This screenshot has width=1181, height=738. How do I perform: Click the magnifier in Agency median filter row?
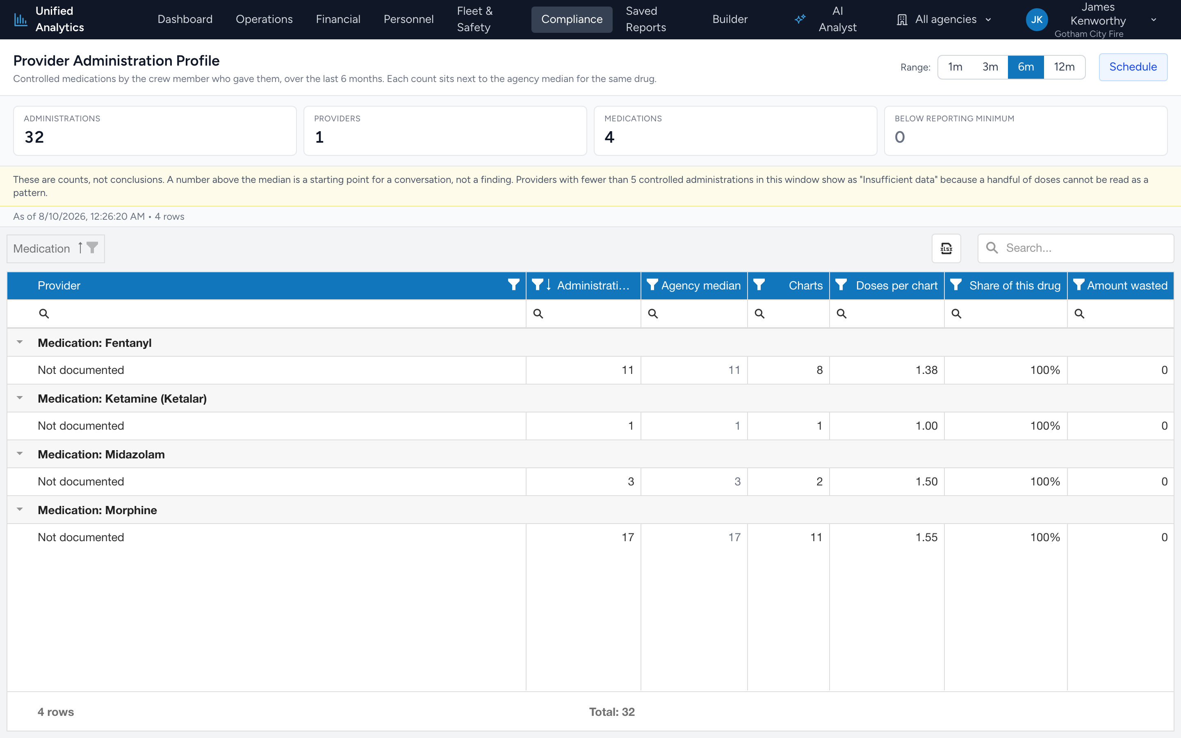[653, 313]
